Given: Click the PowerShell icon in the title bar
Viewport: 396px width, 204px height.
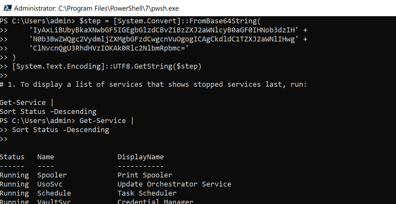Looking at the screenshot, I should click(x=7, y=8).
